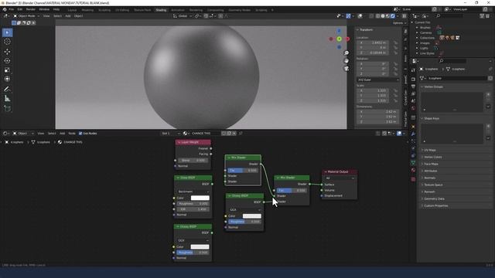Open the Beckmann distribution dropdown on Glass BSDF
The width and height of the screenshot is (495, 278).
tap(193, 192)
